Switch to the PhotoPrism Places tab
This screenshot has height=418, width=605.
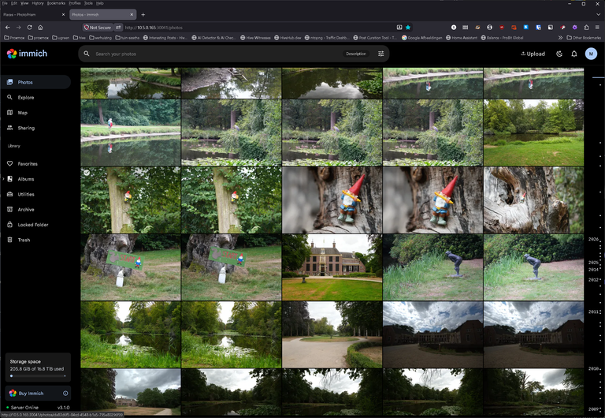tap(34, 14)
